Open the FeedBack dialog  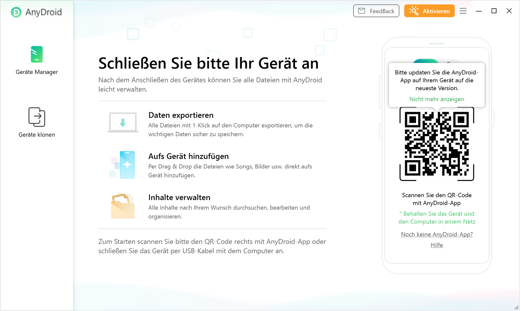[x=376, y=11]
